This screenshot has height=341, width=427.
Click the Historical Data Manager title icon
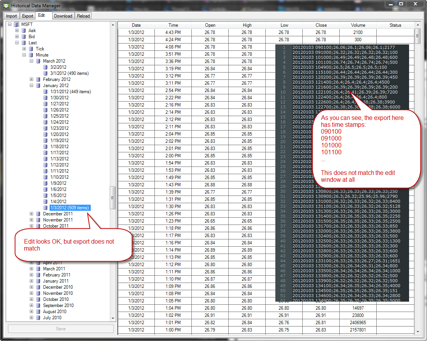[x=6, y=5]
